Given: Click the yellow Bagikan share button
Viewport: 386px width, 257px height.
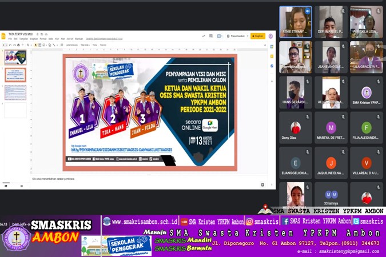Looking at the screenshot, I should pyautogui.click(x=258, y=36).
